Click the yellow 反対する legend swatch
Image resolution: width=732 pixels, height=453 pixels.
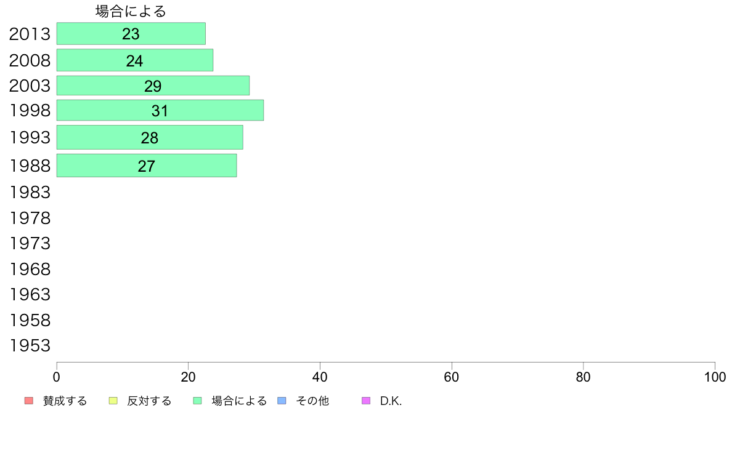tap(113, 401)
